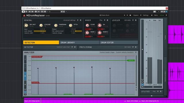The width and height of the screenshot is (184, 103).
Task: Open help for Leveler panel
Action: (x=133, y=20)
